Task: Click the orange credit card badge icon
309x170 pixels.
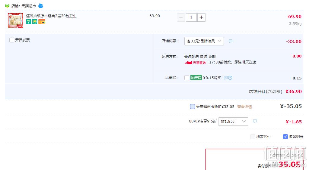Action: tap(42, 22)
